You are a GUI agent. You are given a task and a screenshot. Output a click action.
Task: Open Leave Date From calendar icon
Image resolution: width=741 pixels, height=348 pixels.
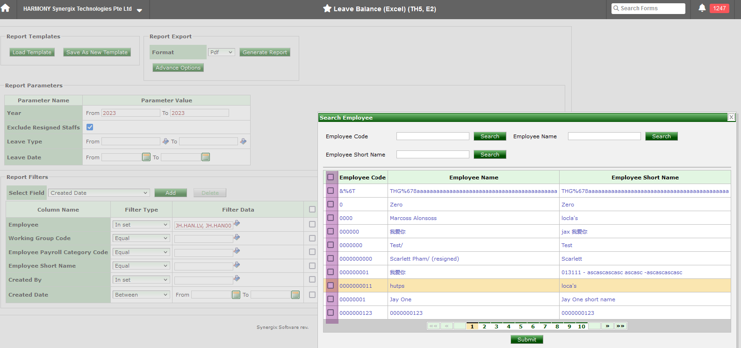[146, 157]
